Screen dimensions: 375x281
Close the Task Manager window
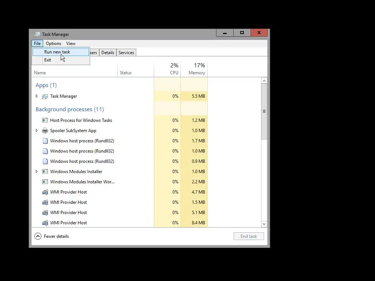tap(259, 33)
